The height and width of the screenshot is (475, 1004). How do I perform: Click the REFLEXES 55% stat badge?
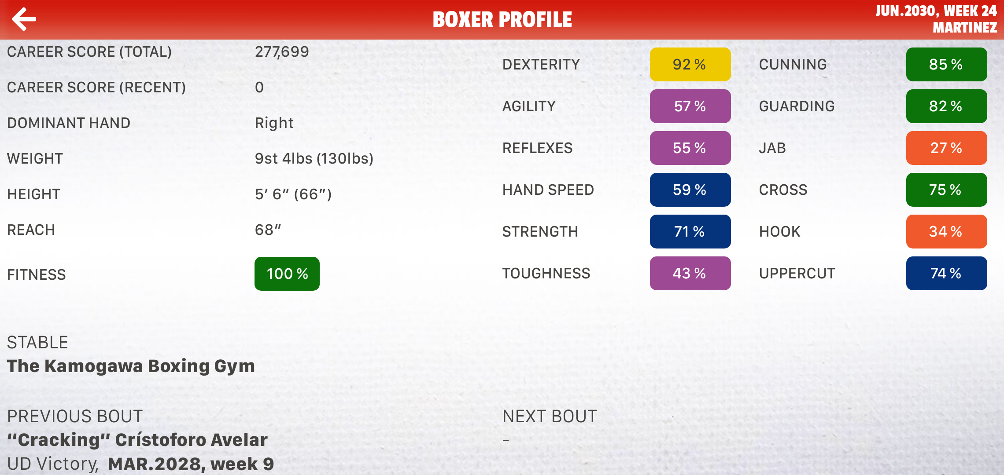690,148
